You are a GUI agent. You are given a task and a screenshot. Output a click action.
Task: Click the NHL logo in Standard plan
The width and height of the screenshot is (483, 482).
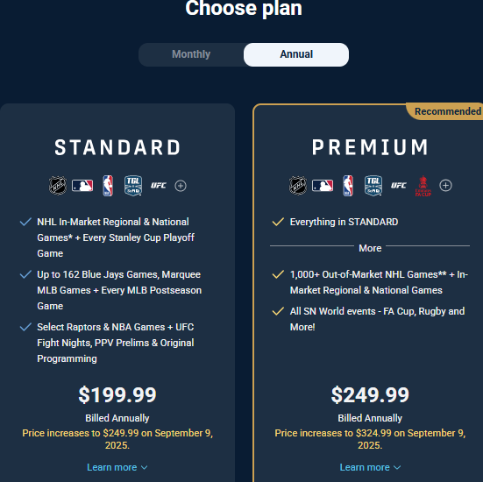[58, 186]
